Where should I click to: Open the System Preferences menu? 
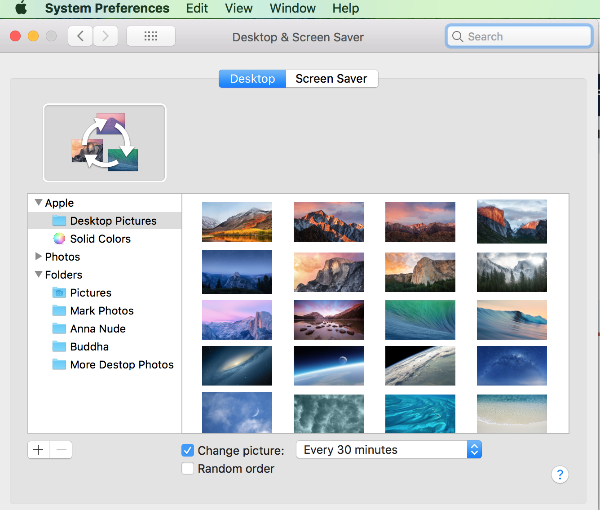(107, 8)
